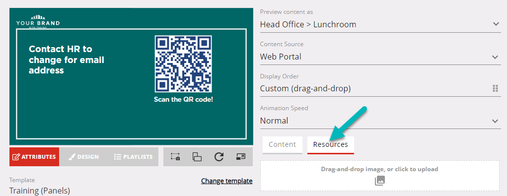Open the Content Source dropdown

pyautogui.click(x=380, y=57)
